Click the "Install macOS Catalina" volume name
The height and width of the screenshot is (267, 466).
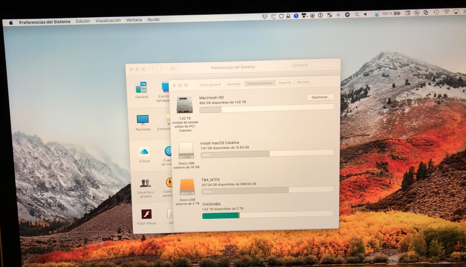(219, 143)
